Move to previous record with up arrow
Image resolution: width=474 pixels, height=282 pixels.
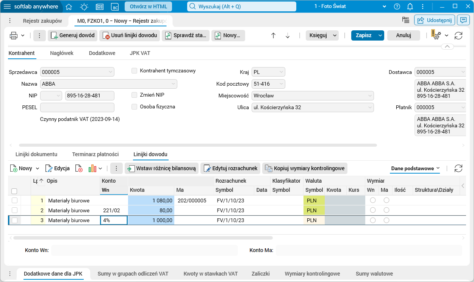pos(273,36)
